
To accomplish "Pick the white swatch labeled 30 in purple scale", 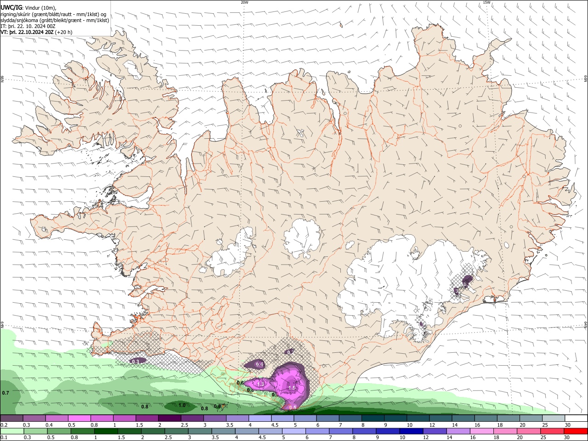I will click(576, 418).
